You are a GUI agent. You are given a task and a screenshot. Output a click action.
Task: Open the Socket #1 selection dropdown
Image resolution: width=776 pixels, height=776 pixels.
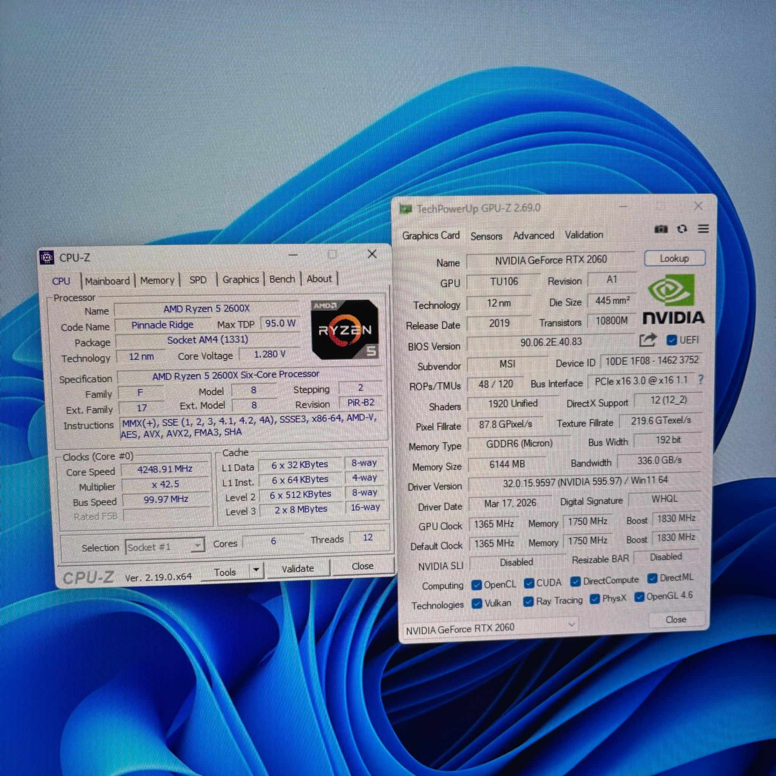[165, 546]
